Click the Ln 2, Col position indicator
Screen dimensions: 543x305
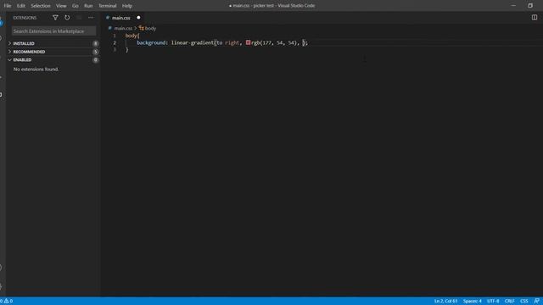445,301
